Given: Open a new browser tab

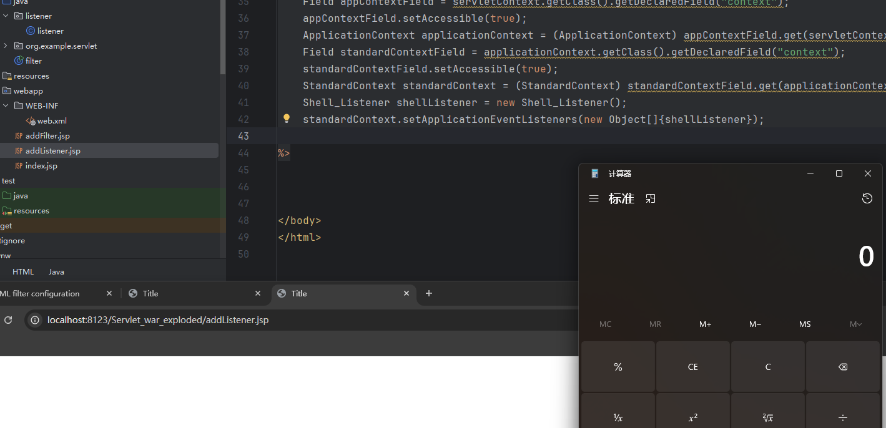Looking at the screenshot, I should pos(428,293).
